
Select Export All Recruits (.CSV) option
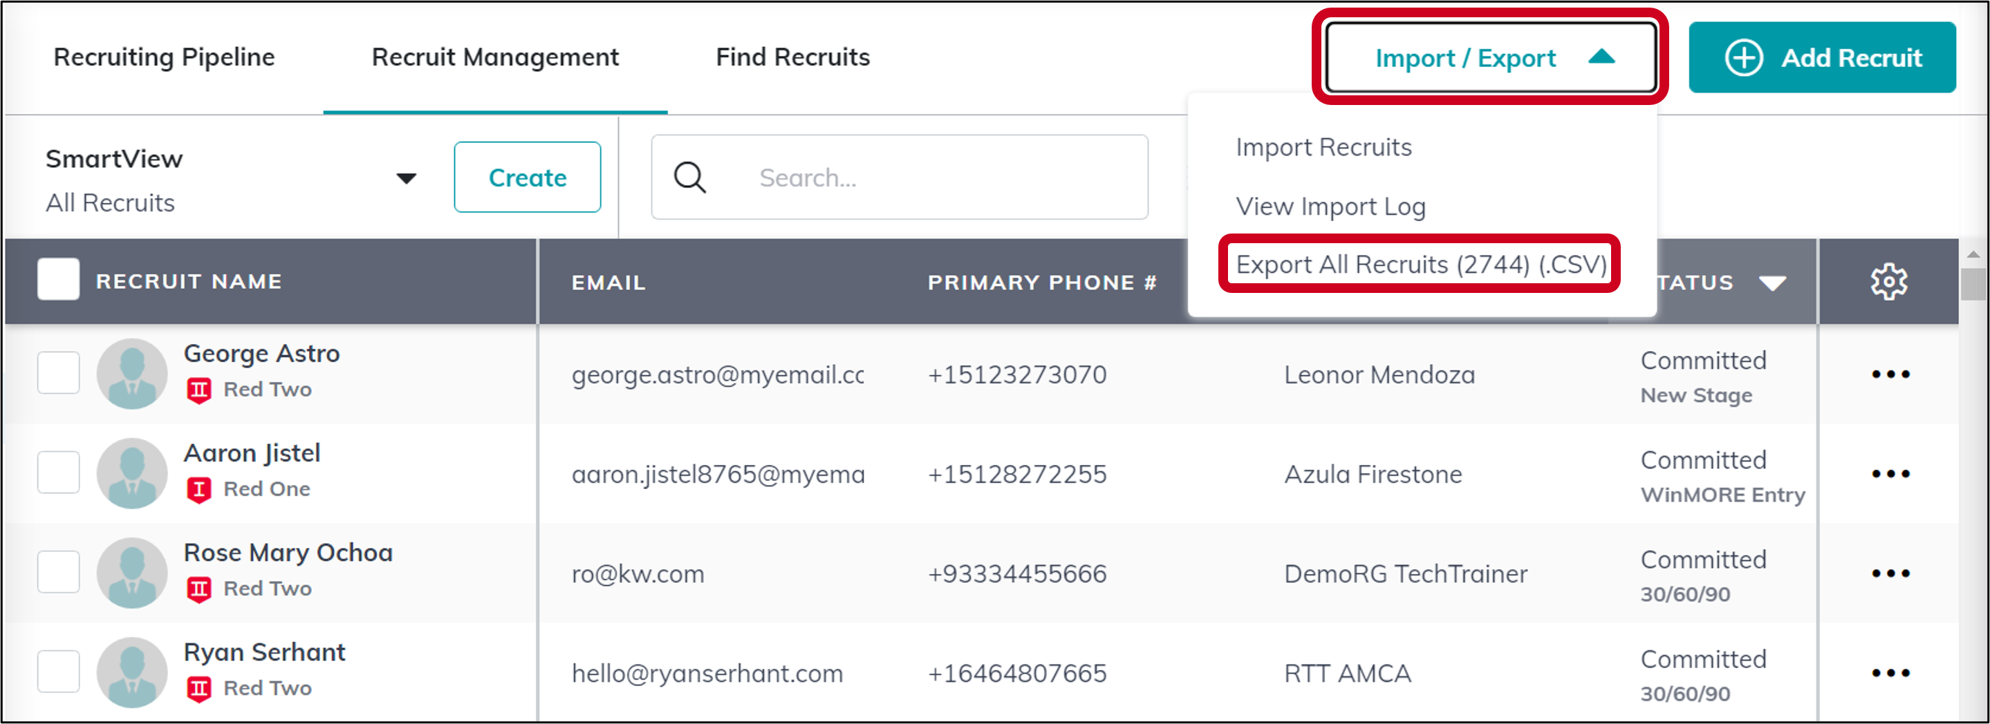[x=1421, y=265]
